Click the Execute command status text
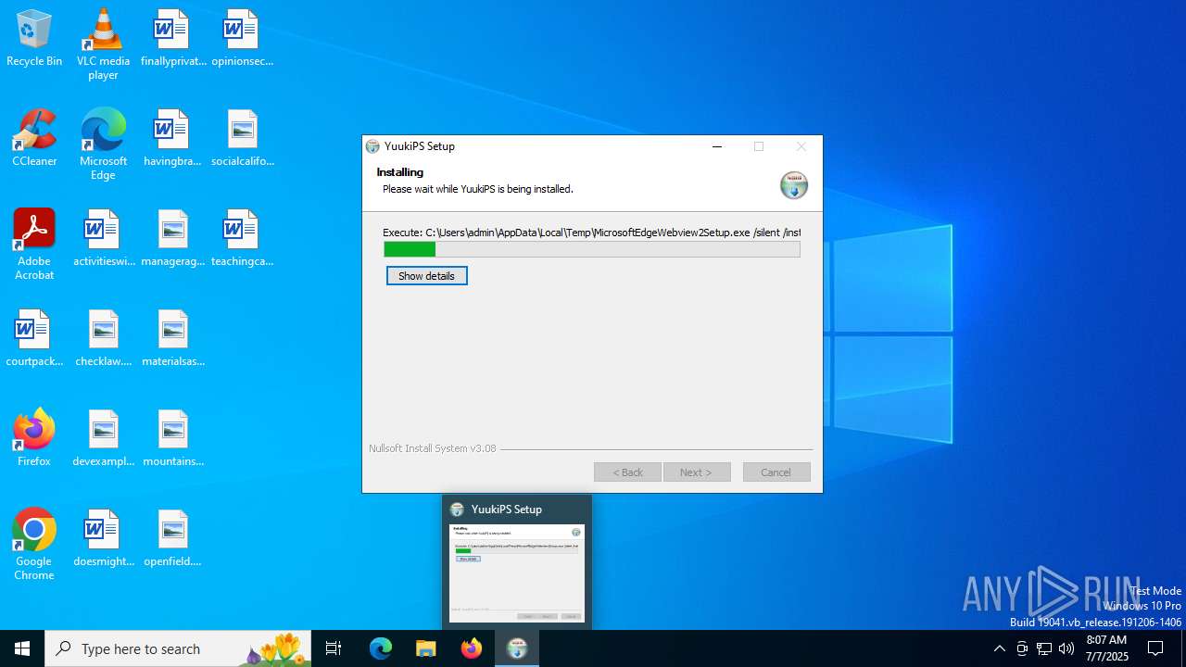1186x667 pixels. [x=592, y=233]
